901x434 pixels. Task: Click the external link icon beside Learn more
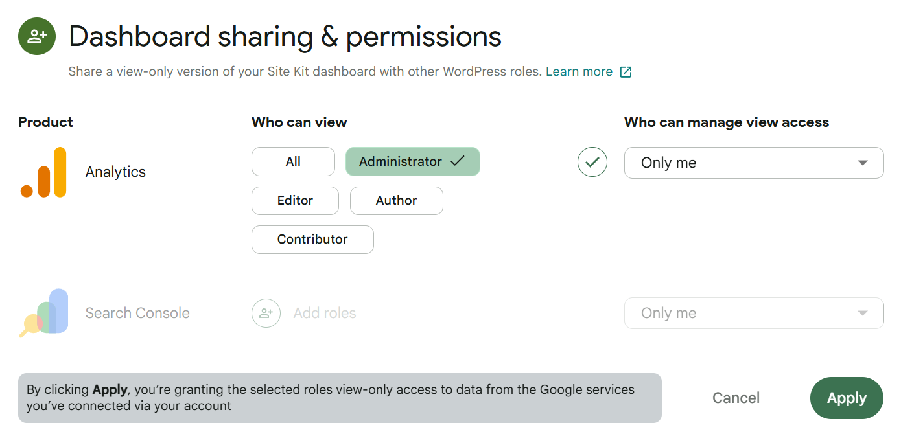pos(626,72)
